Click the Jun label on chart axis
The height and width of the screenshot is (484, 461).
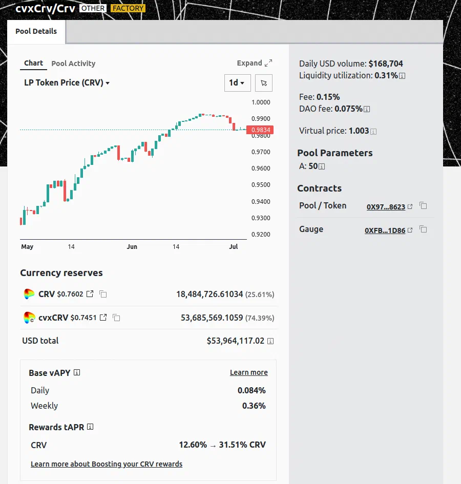click(132, 247)
